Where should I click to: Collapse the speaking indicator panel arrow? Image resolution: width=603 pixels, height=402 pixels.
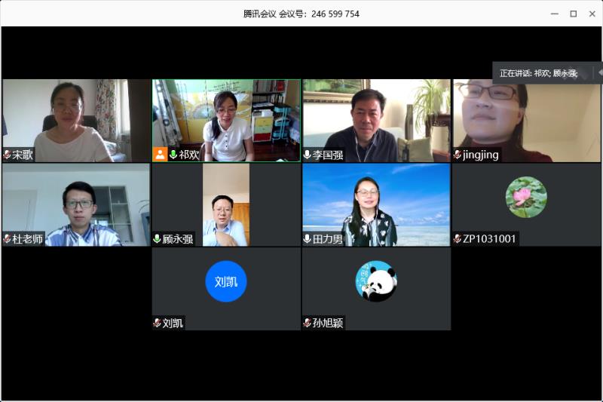tap(600, 72)
